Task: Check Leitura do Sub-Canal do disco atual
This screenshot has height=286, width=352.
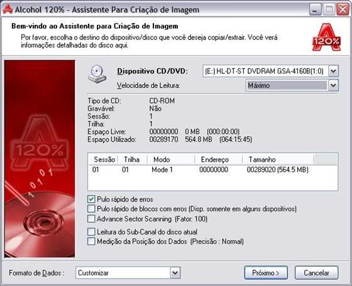Action: point(91,231)
